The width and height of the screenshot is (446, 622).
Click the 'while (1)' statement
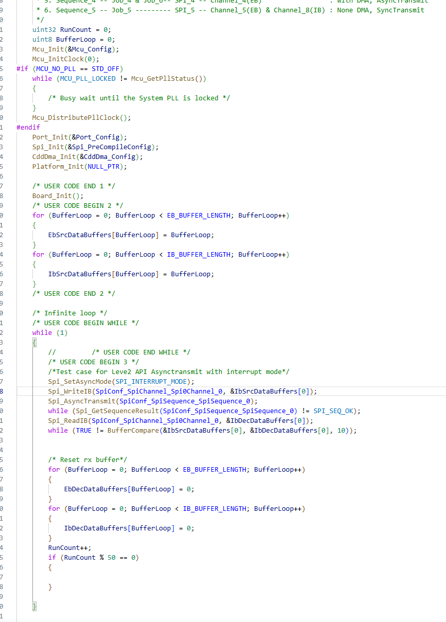[x=50, y=332]
